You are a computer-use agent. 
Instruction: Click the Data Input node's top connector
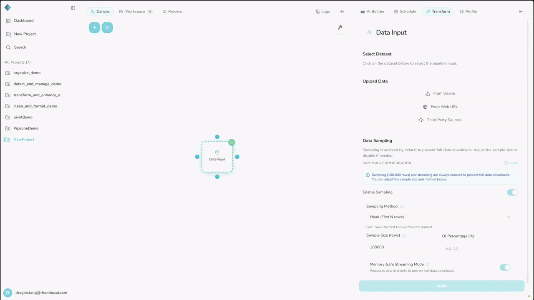[x=217, y=137]
